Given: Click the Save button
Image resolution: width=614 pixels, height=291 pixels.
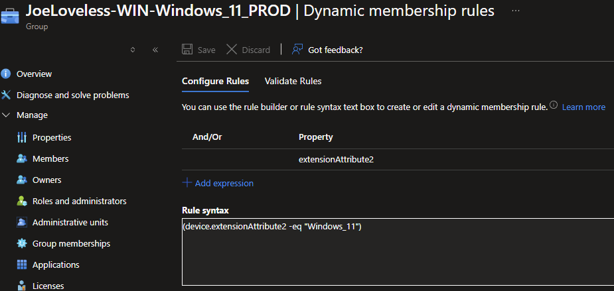Looking at the screenshot, I should tap(198, 50).
